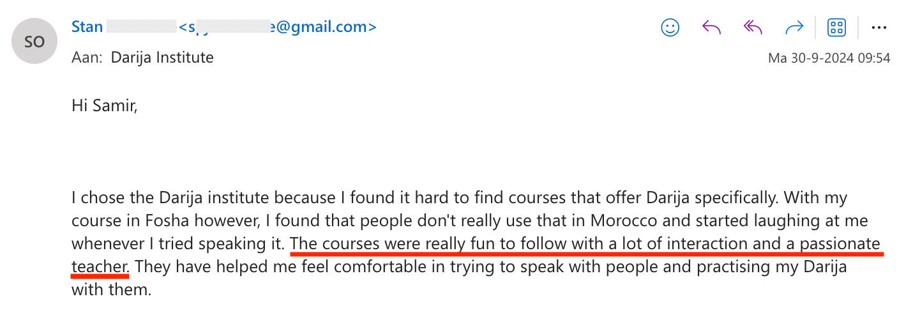Click the underlined word "teacher"
The width and height of the screenshot is (913, 315).
100,266
